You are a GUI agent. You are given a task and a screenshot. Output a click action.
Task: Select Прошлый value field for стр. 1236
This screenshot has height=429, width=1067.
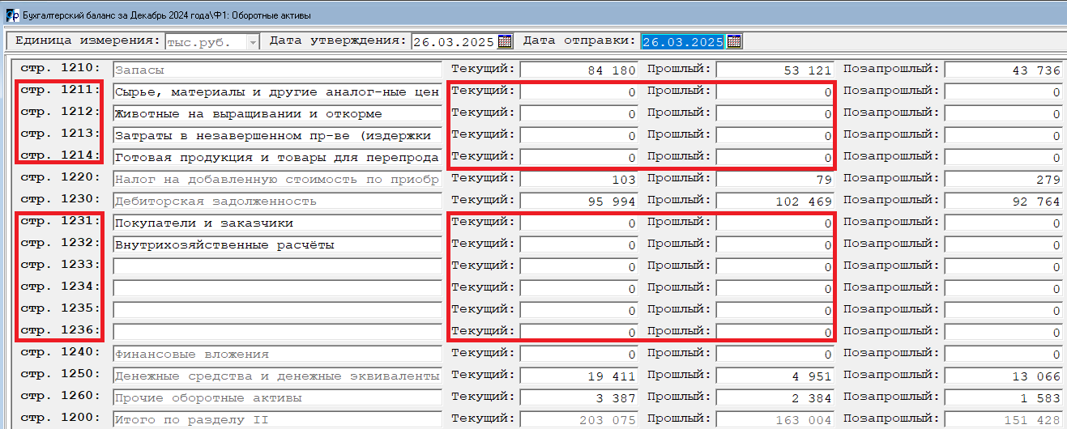coord(775,332)
